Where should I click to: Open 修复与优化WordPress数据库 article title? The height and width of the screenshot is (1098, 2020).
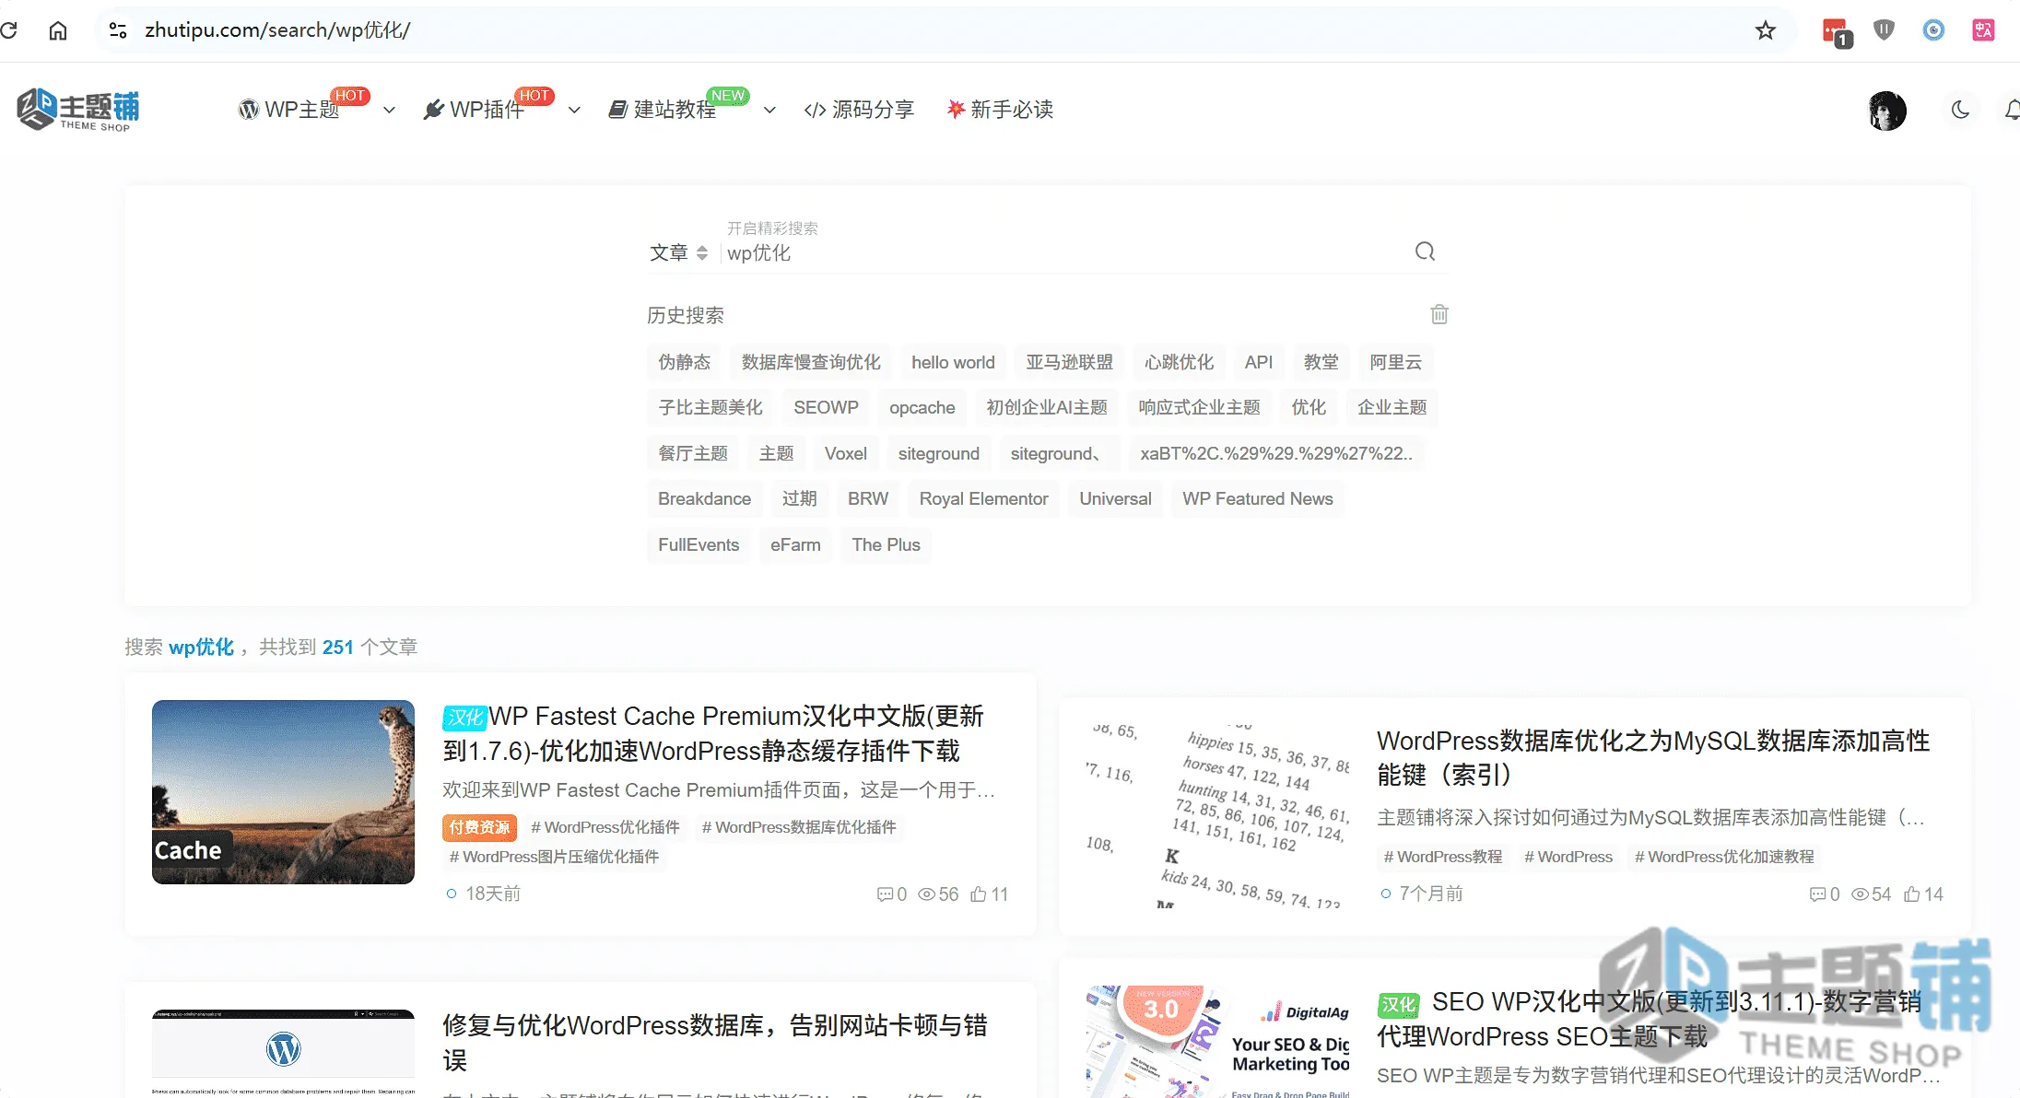[x=715, y=1043]
